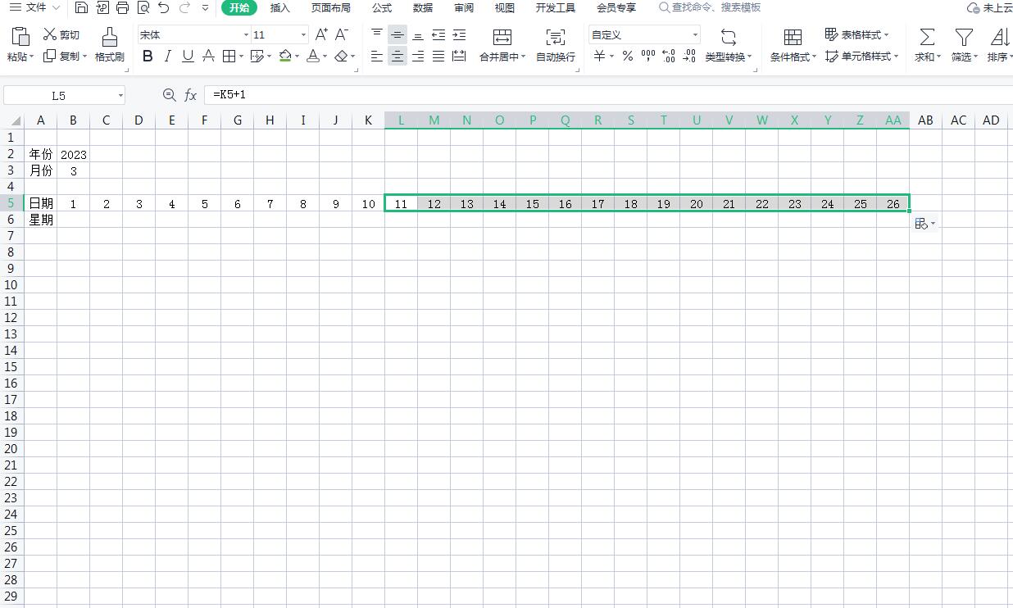Decrease font size with A- icon

pos(343,34)
